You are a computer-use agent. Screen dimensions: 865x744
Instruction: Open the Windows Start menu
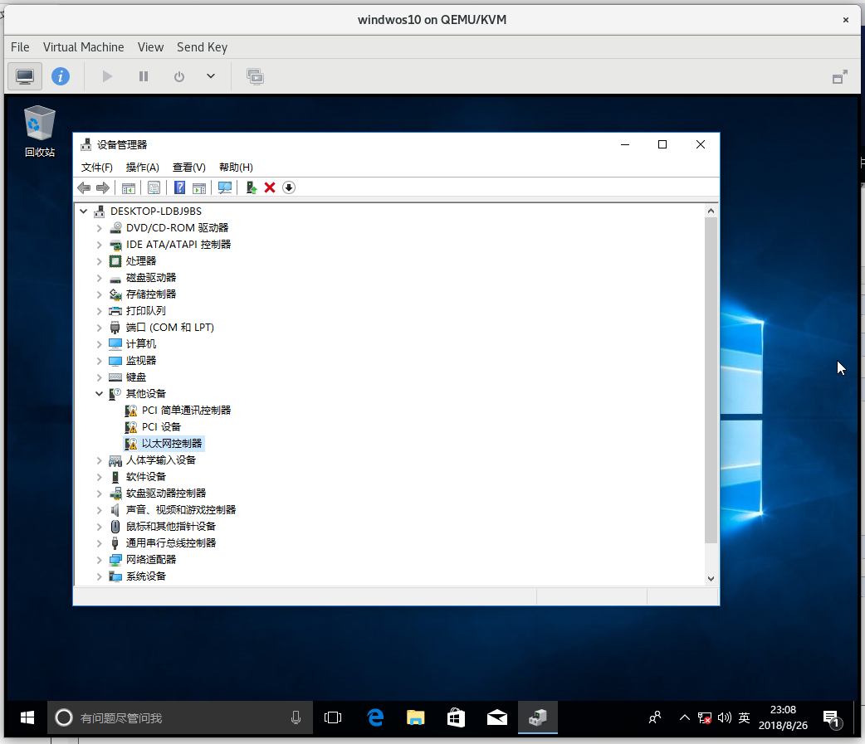click(27, 717)
